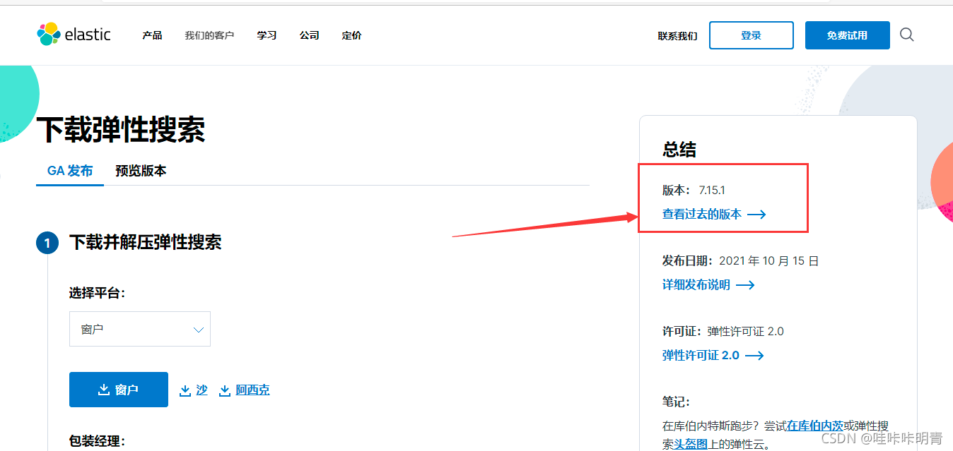Viewport: 953px width, 451px height.
Task: Select the GA 发布 tab
Action: click(70, 171)
